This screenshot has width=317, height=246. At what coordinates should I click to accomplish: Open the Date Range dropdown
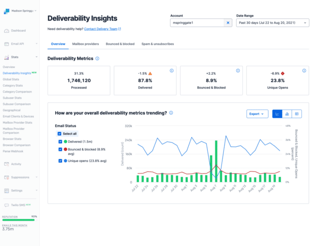point(272,23)
